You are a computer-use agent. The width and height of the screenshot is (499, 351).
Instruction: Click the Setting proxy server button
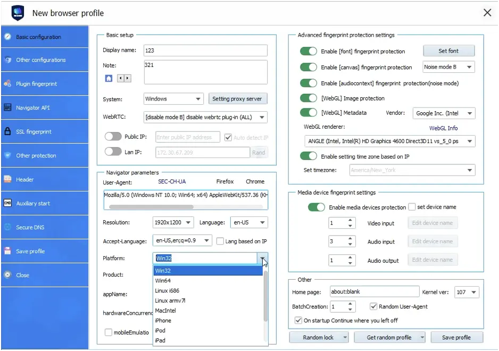[x=238, y=98]
